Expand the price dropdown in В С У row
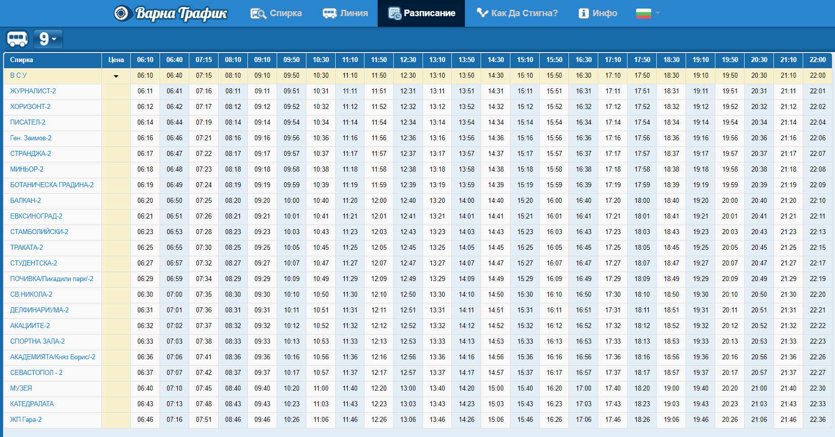 [x=116, y=76]
